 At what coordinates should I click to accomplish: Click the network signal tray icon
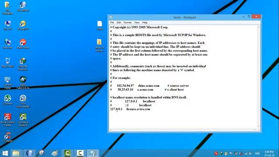pyautogui.click(x=246, y=154)
